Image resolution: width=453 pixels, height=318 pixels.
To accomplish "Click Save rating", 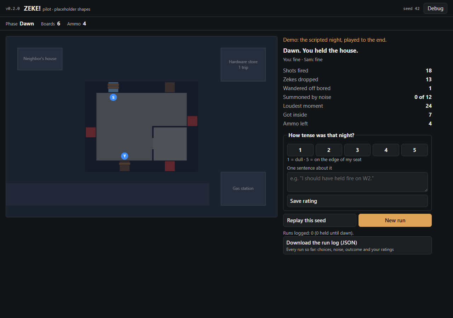I will pyautogui.click(x=357, y=201).
